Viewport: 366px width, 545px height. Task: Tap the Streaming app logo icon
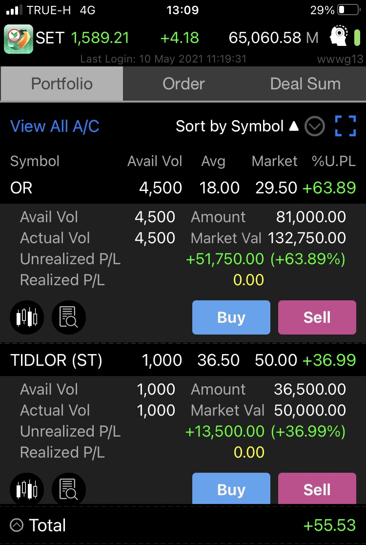(x=19, y=39)
